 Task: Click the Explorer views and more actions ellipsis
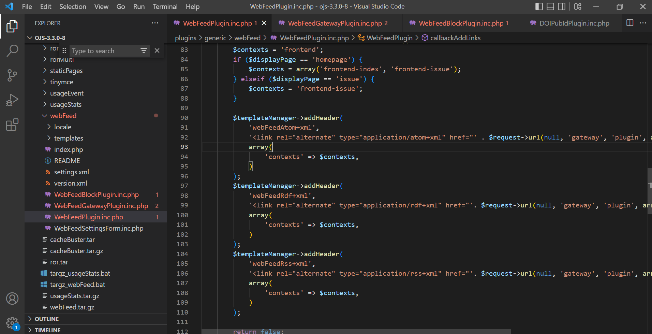tap(155, 23)
